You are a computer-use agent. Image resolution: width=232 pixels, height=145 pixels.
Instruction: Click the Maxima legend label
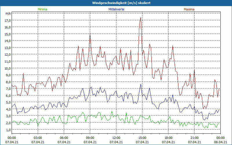189,9
